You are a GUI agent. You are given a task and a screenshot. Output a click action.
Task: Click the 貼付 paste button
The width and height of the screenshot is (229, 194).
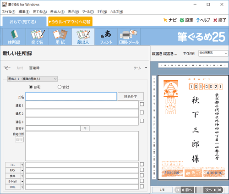click(x=20, y=68)
